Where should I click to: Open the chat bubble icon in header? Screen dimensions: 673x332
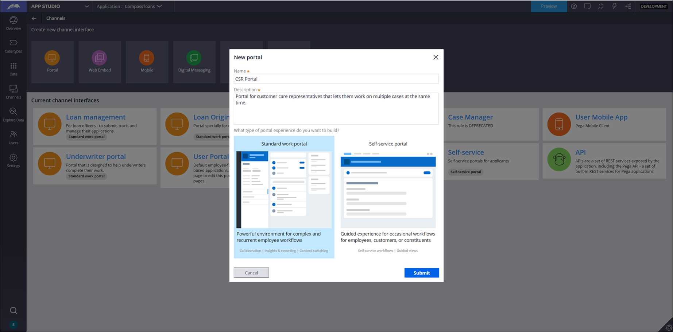tap(587, 6)
